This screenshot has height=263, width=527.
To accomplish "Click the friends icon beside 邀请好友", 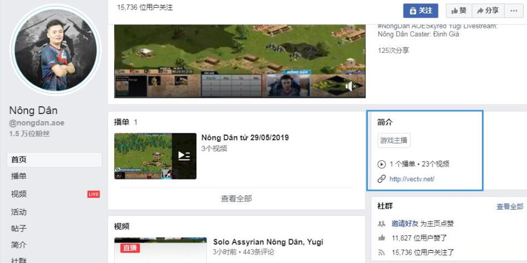I will pyautogui.click(x=381, y=224).
